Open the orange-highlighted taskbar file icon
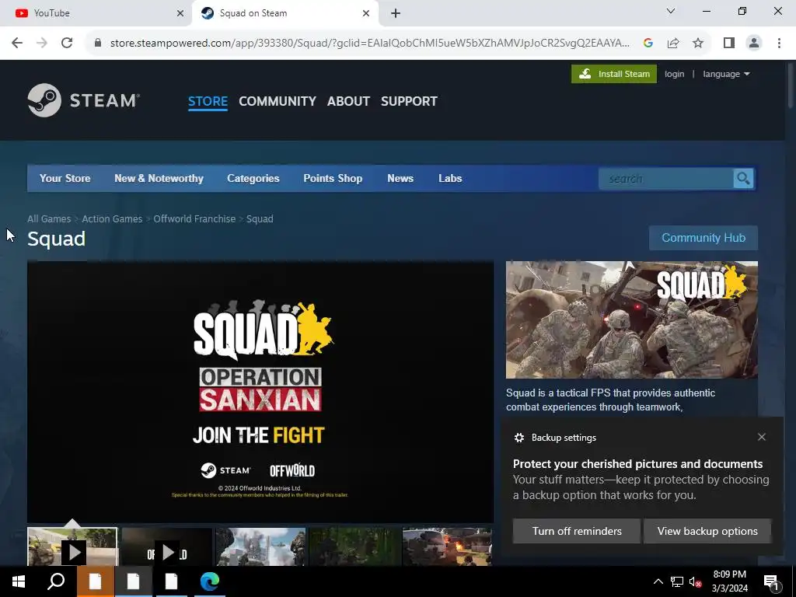 95,581
